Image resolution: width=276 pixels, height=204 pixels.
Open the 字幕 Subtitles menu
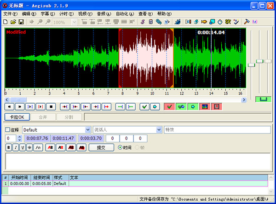[48, 14]
